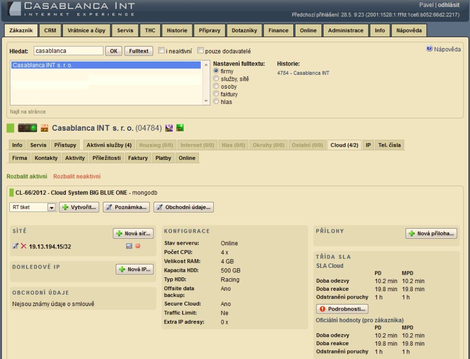Open the RT tiket dropdown
470x359 pixels.
click(33, 207)
